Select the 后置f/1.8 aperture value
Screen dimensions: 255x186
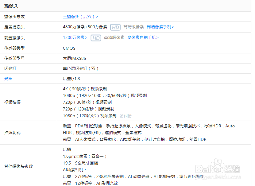(x=71, y=79)
